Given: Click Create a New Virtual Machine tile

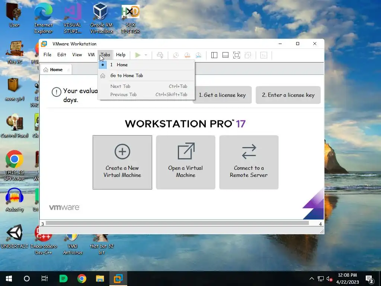Looking at the screenshot, I should click(122, 162).
